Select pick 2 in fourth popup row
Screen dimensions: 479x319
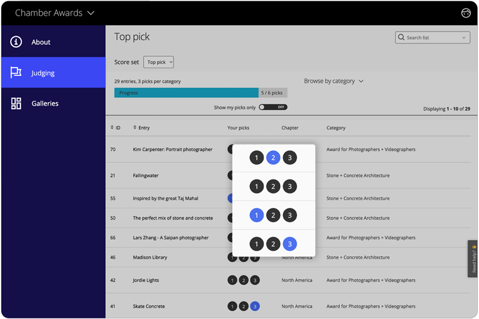click(273, 244)
